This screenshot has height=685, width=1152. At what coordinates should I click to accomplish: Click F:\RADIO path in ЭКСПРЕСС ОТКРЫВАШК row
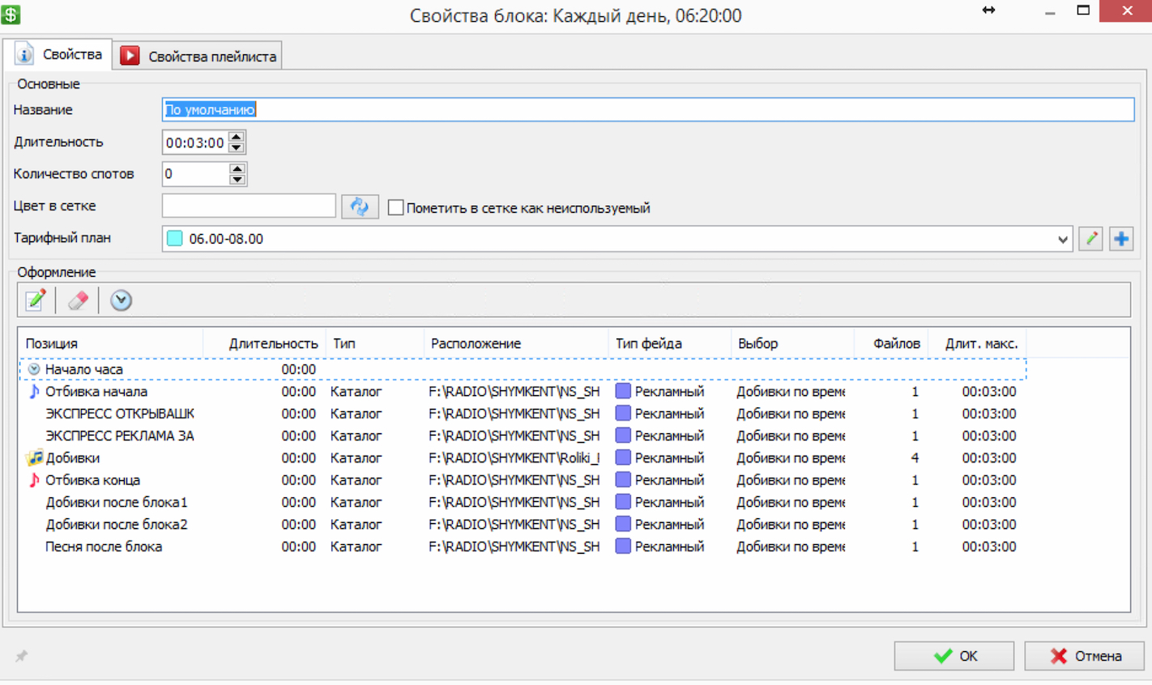[514, 414]
